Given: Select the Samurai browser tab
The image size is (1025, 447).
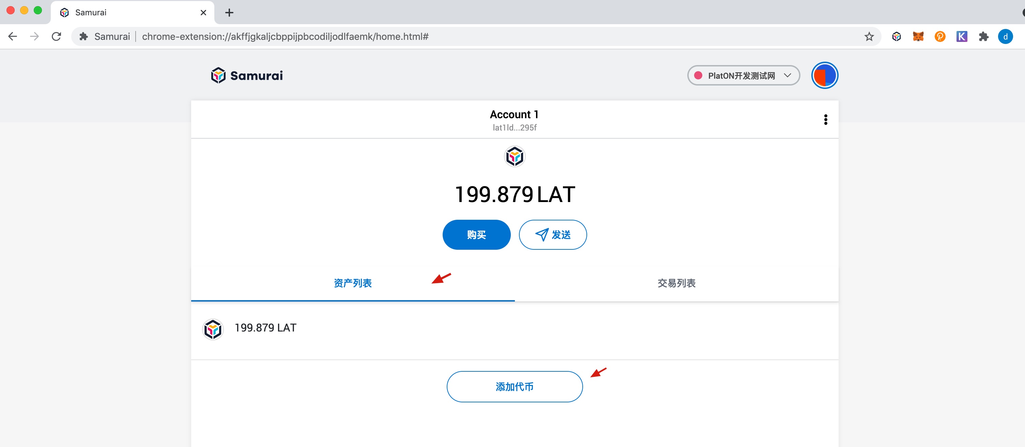Looking at the screenshot, I should (x=133, y=13).
